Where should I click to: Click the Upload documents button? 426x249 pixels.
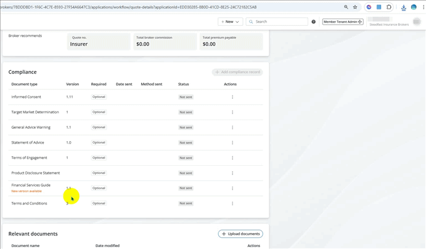click(240, 234)
